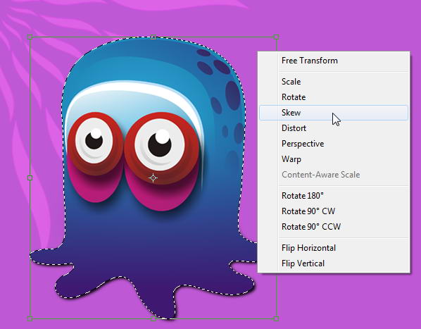Click the bottom-right transform handle
The width and height of the screenshot is (421, 329).
[x=276, y=319]
